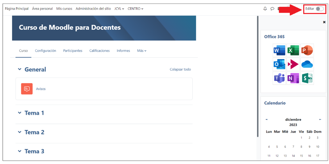Collapse the Tema 3 section
Image resolution: width=329 pixels, height=164 pixels.
tap(19, 151)
